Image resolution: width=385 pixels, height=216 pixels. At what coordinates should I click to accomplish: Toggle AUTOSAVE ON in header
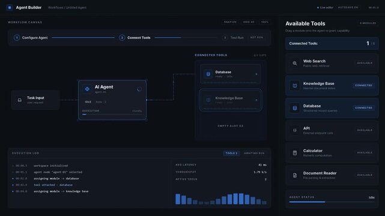[x=348, y=8]
